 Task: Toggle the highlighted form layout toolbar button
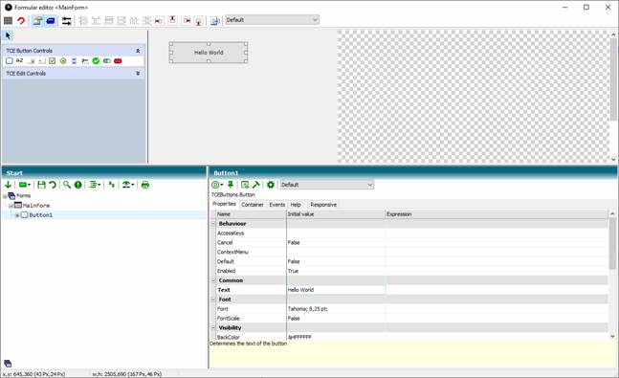coord(37,20)
